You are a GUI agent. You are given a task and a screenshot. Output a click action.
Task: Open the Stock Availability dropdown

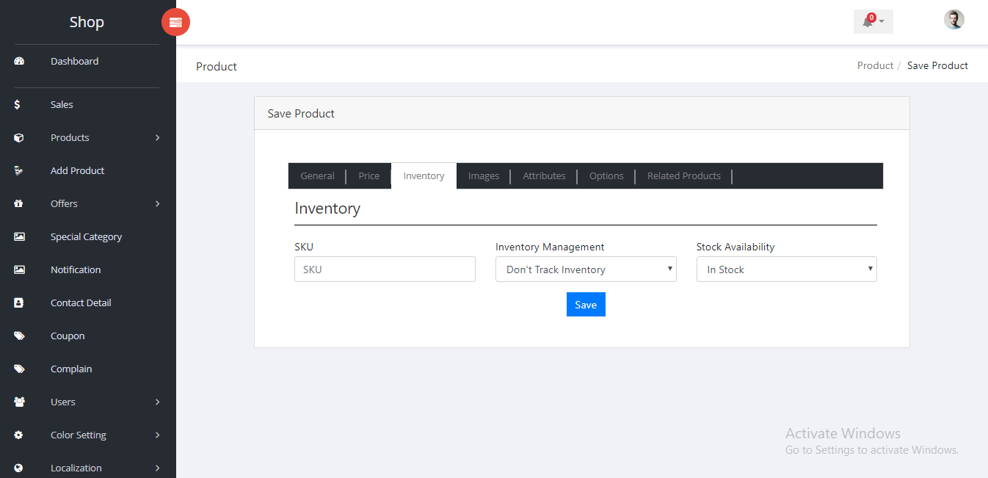pyautogui.click(x=786, y=269)
